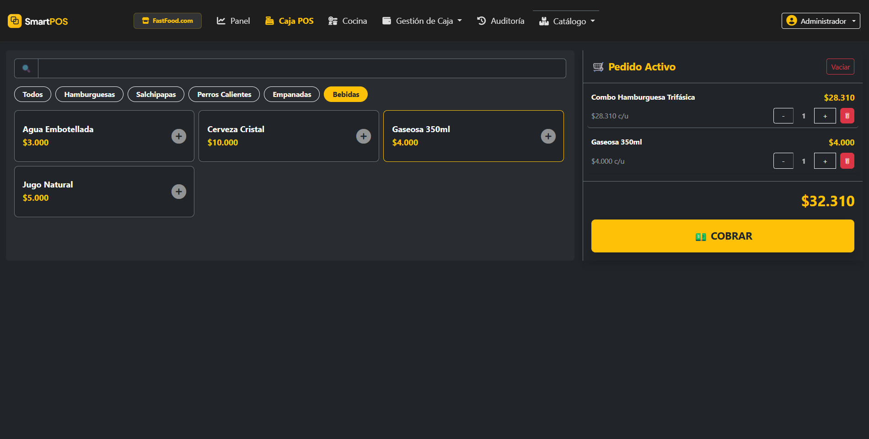Filter products by Salchipapas
Screen dimensions: 869x439
pos(156,94)
